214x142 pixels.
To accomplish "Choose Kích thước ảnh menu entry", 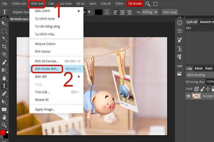I will point(56,69).
